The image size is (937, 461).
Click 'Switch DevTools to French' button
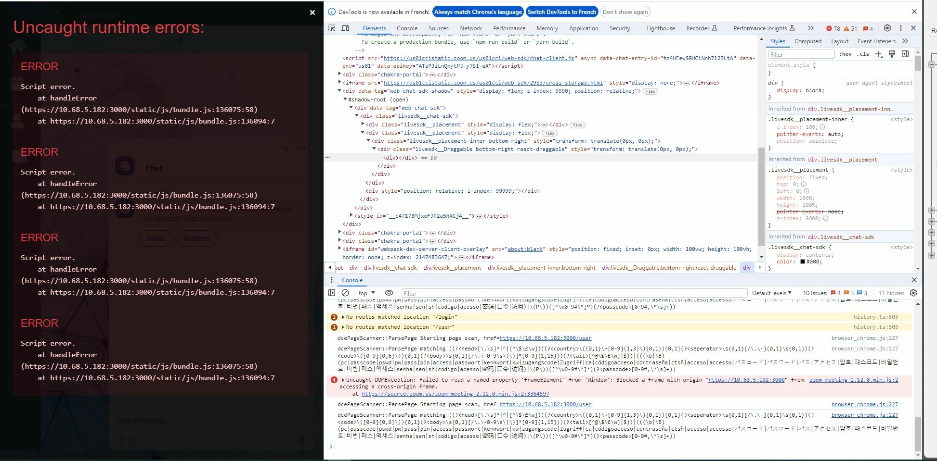[x=562, y=12]
